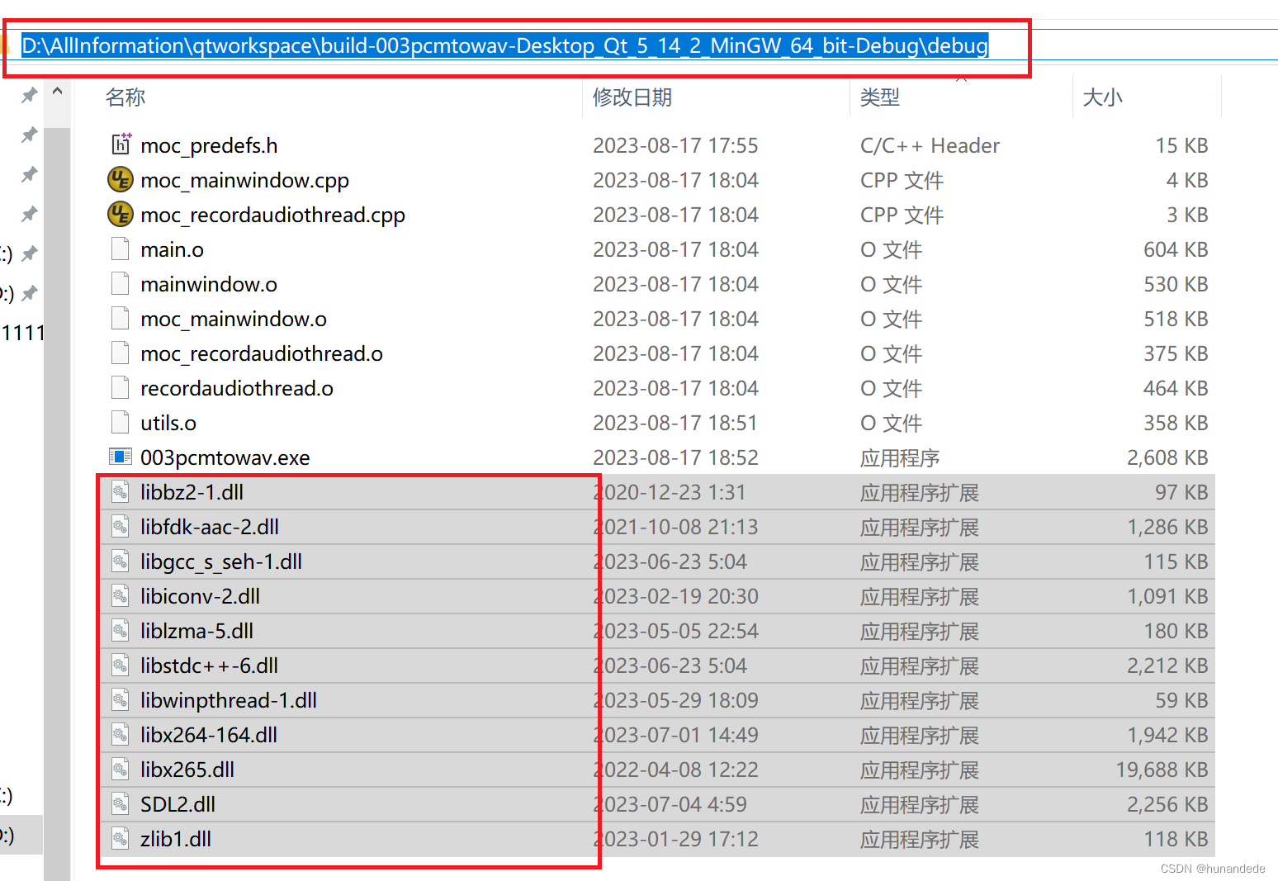Click the moc_mainwindow.o file icon
This screenshot has height=881, width=1278.
click(121, 318)
